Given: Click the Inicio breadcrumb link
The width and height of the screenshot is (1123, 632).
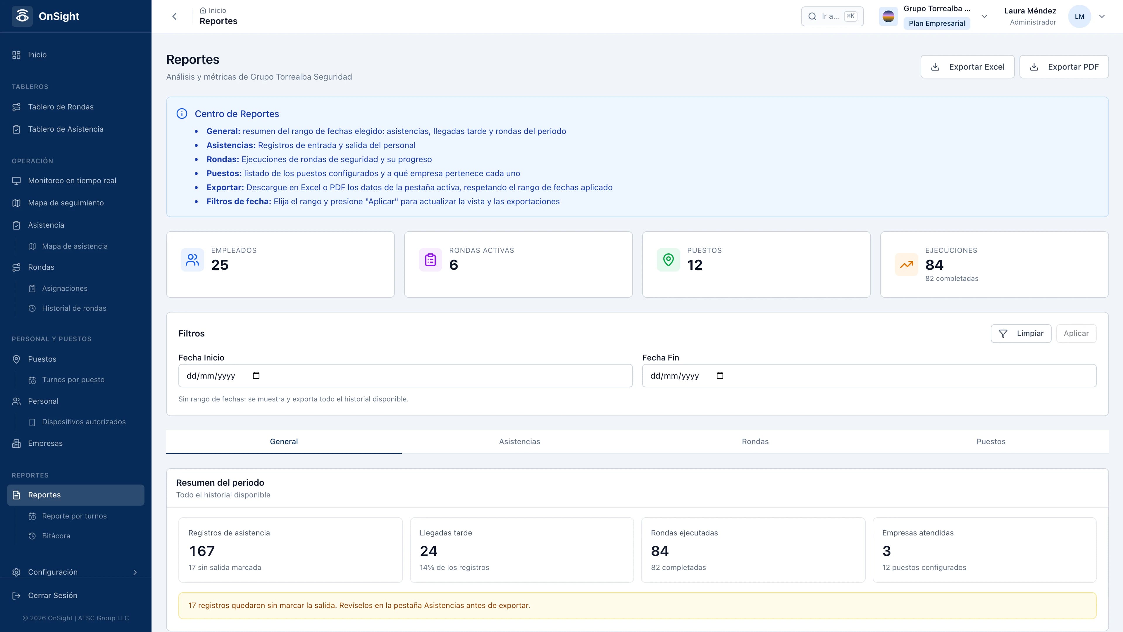Looking at the screenshot, I should click(x=213, y=11).
